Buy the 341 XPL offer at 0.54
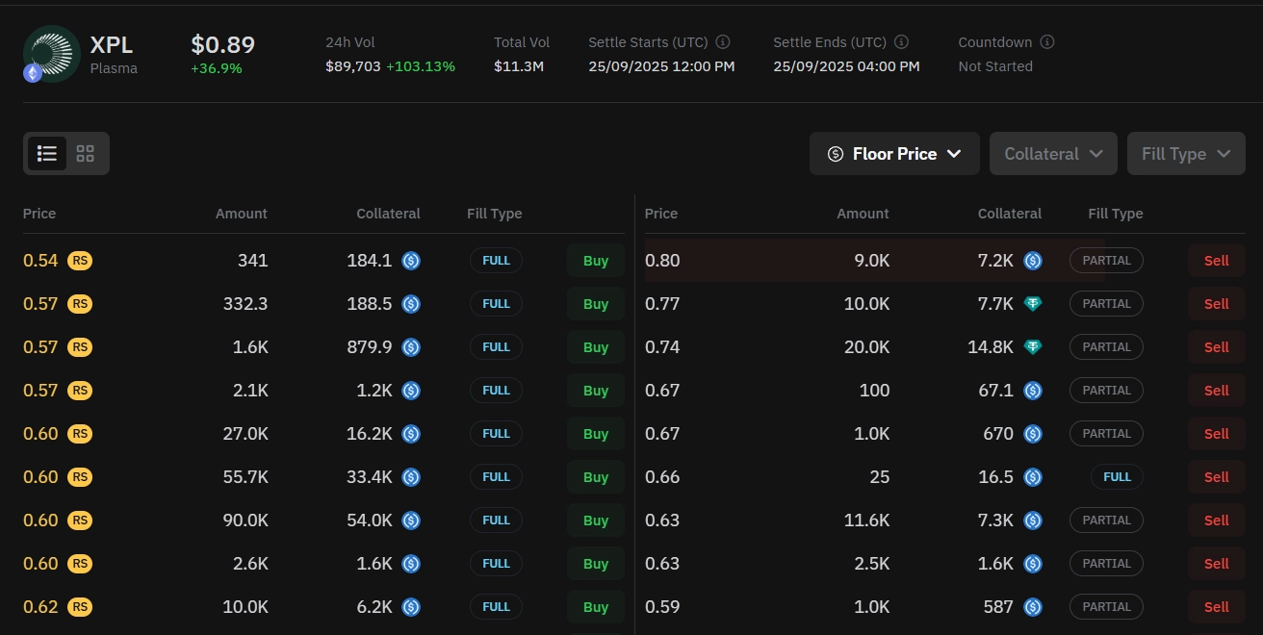The width and height of the screenshot is (1263, 635). click(x=595, y=260)
